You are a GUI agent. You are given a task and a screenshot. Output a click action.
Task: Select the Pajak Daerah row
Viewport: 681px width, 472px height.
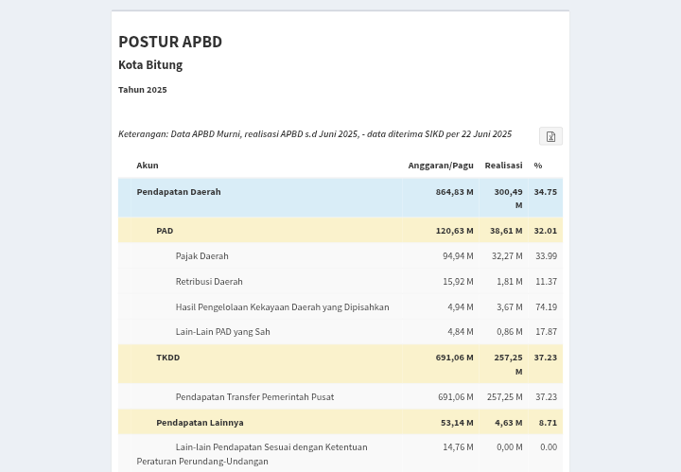[201, 256]
